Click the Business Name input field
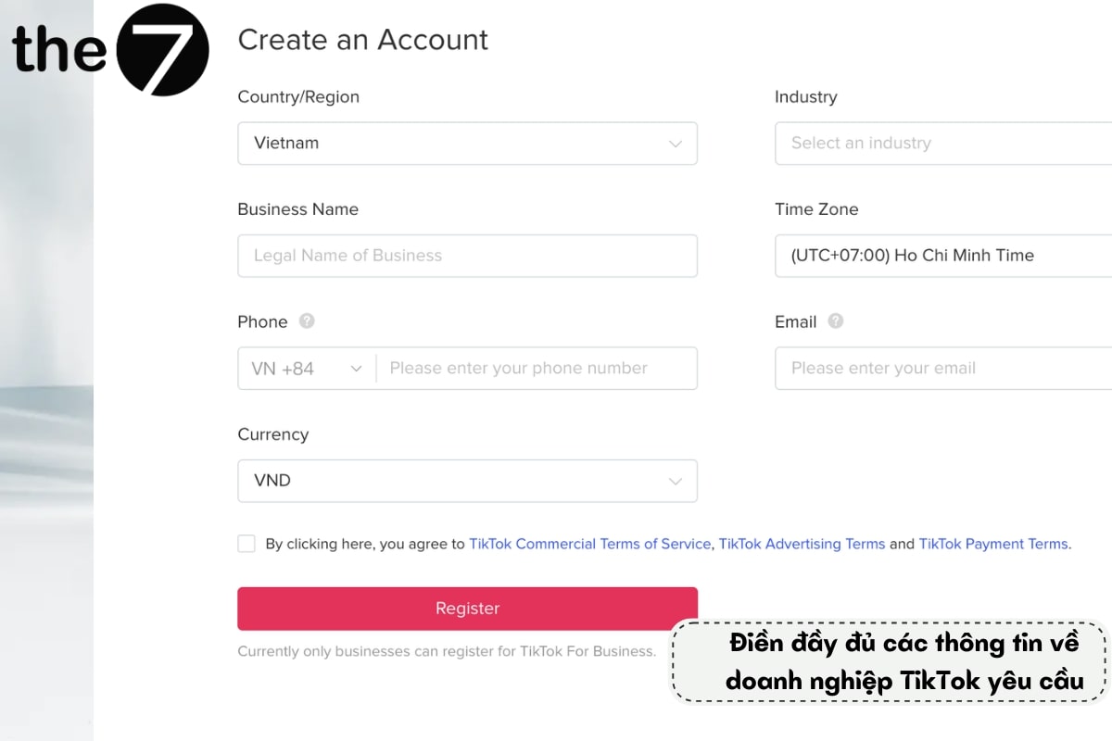This screenshot has height=741, width=1112. (x=467, y=256)
